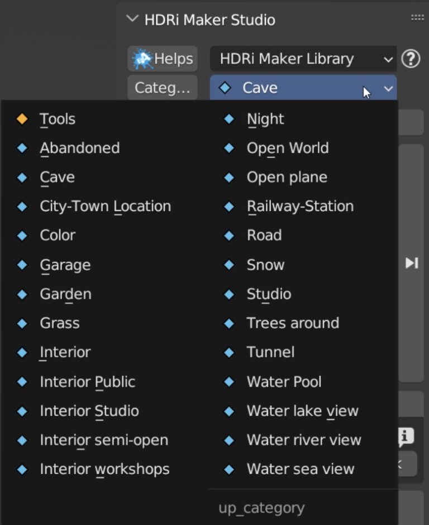Select the Garage category
This screenshot has height=525, width=429.
coord(65,264)
